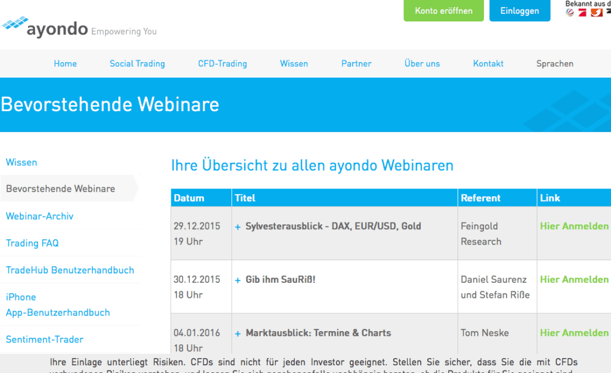Open the Marktausblick: Termine & Charts title
Image resolution: width=611 pixels, height=373 pixels.
click(x=319, y=333)
